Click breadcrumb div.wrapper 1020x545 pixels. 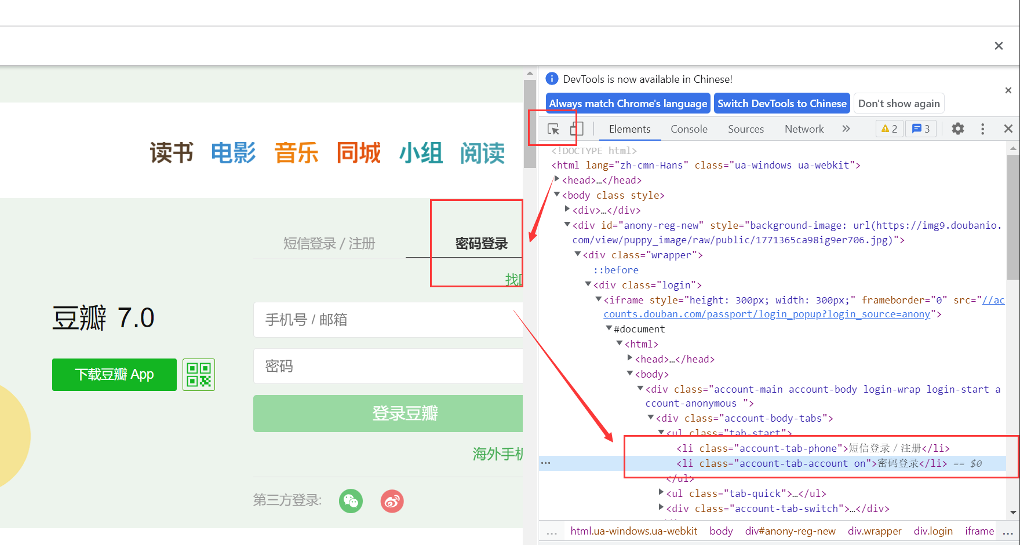pyautogui.click(x=875, y=531)
